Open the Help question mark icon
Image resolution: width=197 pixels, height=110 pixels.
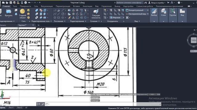tap(179, 2)
